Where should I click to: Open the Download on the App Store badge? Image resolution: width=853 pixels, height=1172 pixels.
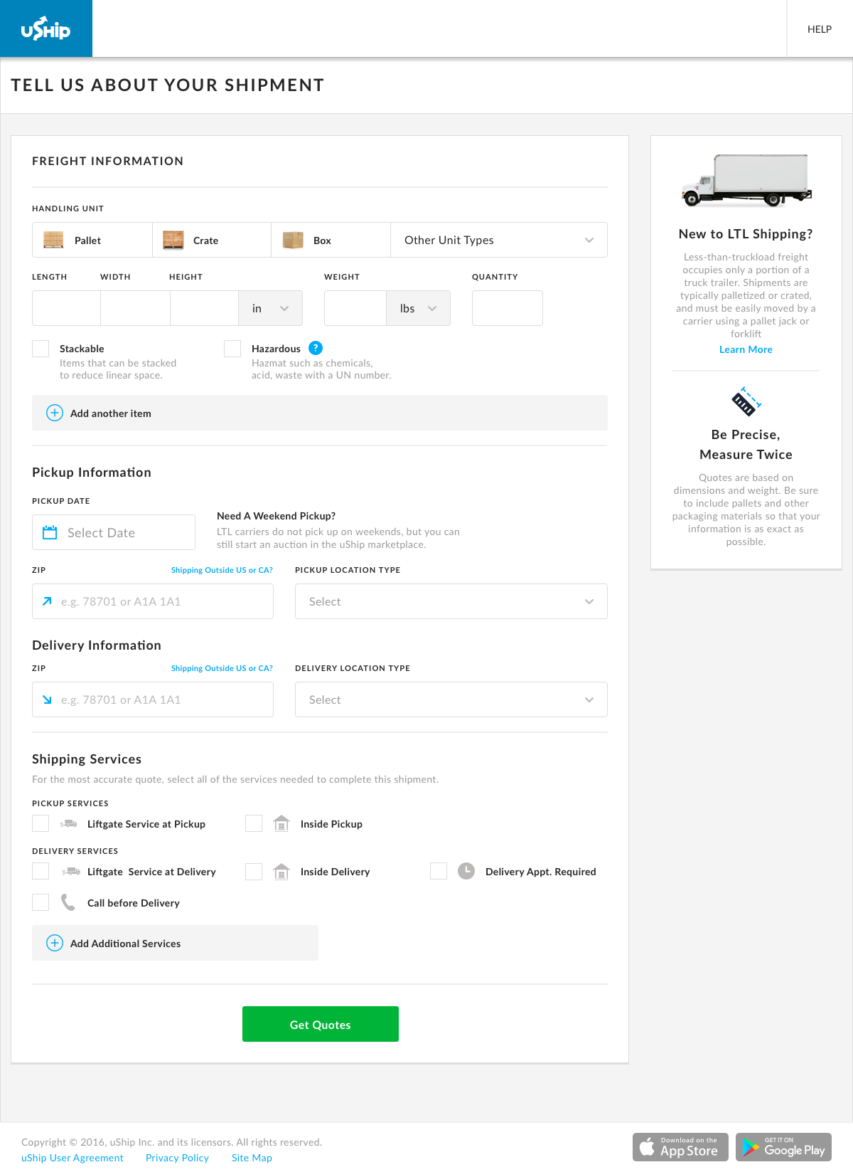[x=680, y=1146]
